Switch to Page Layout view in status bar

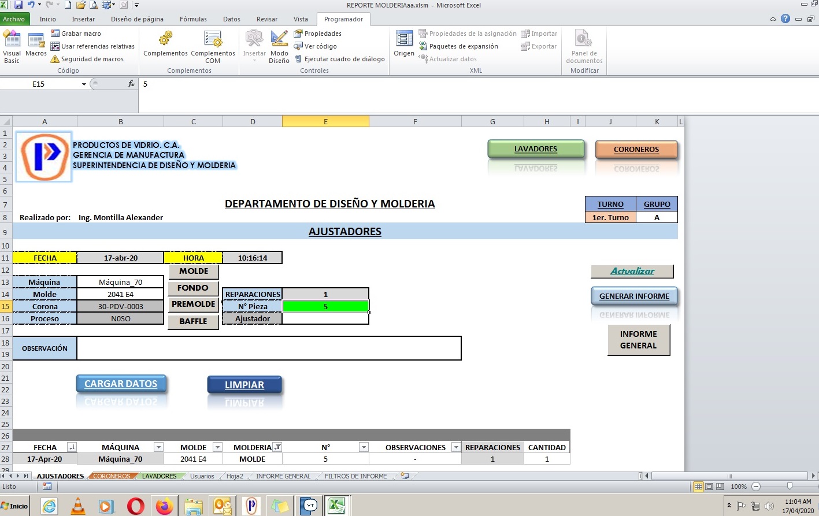click(709, 487)
